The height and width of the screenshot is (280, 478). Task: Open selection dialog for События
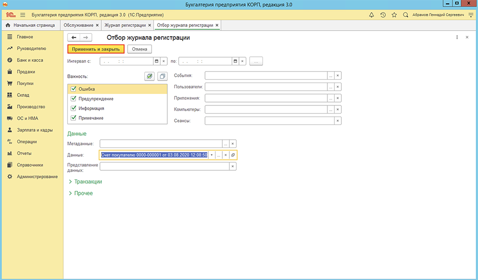click(331, 75)
